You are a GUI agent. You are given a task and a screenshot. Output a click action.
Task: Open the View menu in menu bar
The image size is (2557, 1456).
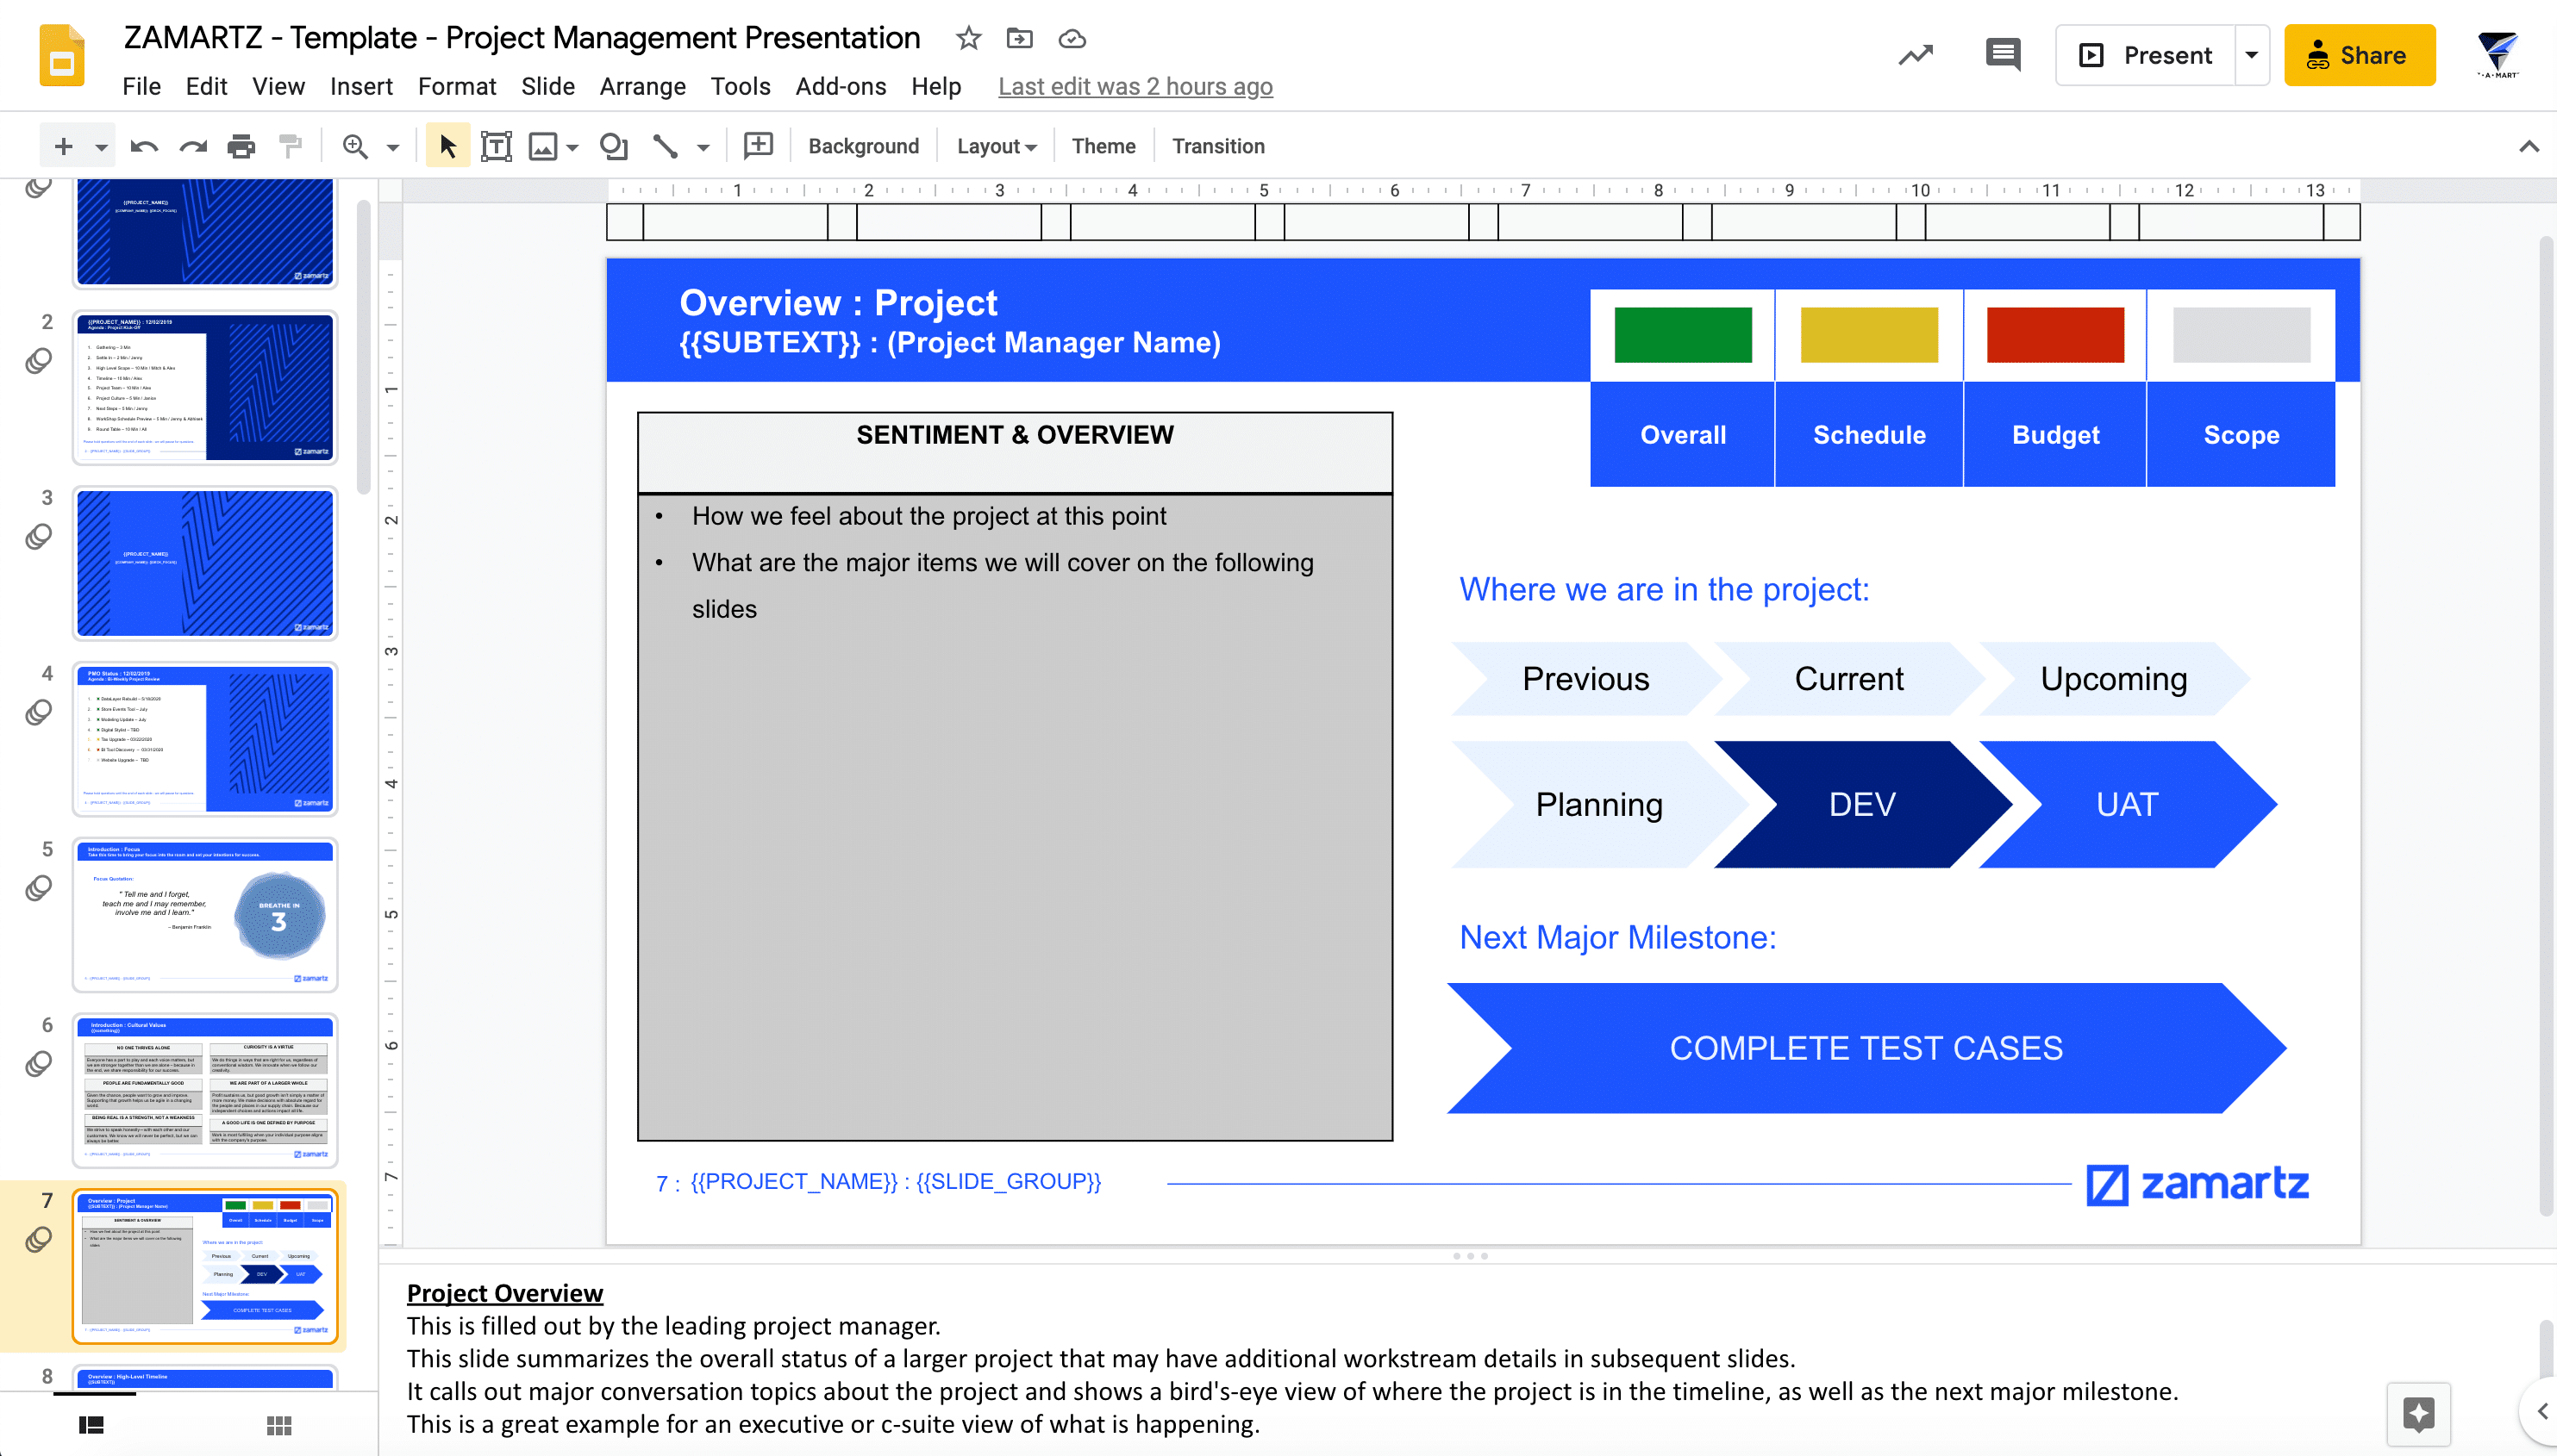[x=276, y=84]
